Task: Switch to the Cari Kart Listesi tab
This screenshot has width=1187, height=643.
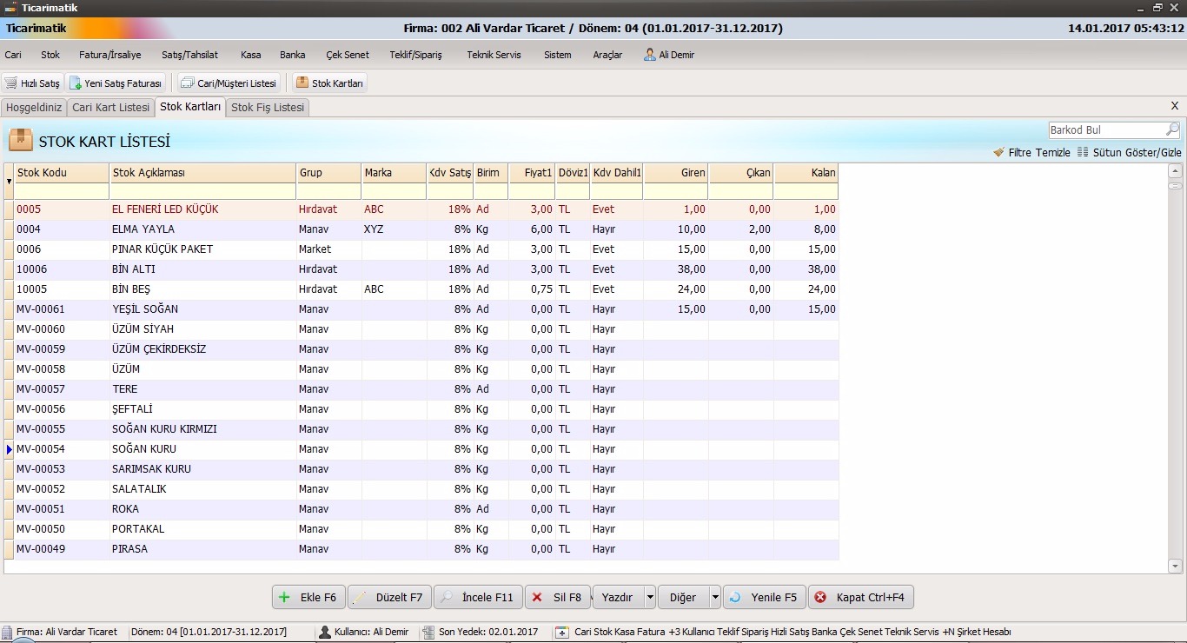Action: click(110, 108)
